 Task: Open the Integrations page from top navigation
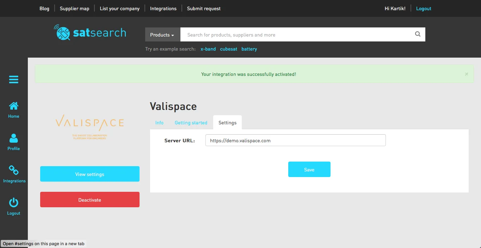(163, 8)
